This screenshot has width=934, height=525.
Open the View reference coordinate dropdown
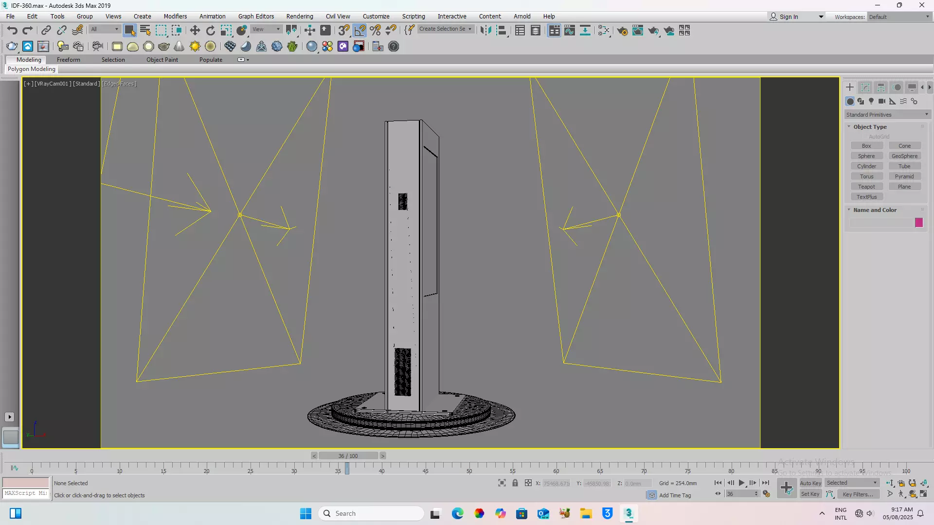(x=266, y=29)
